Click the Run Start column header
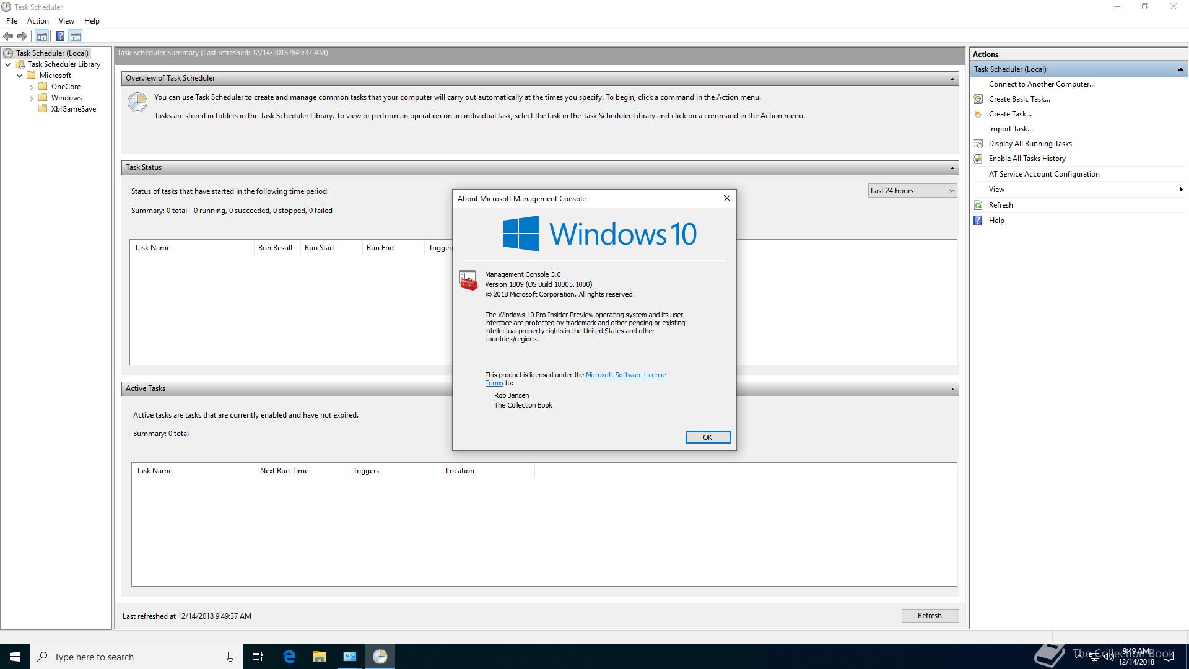 pyautogui.click(x=331, y=248)
